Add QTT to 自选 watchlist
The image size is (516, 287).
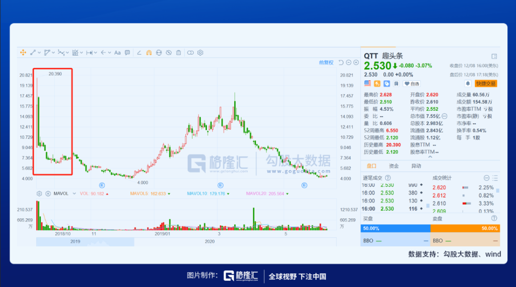pos(412,84)
